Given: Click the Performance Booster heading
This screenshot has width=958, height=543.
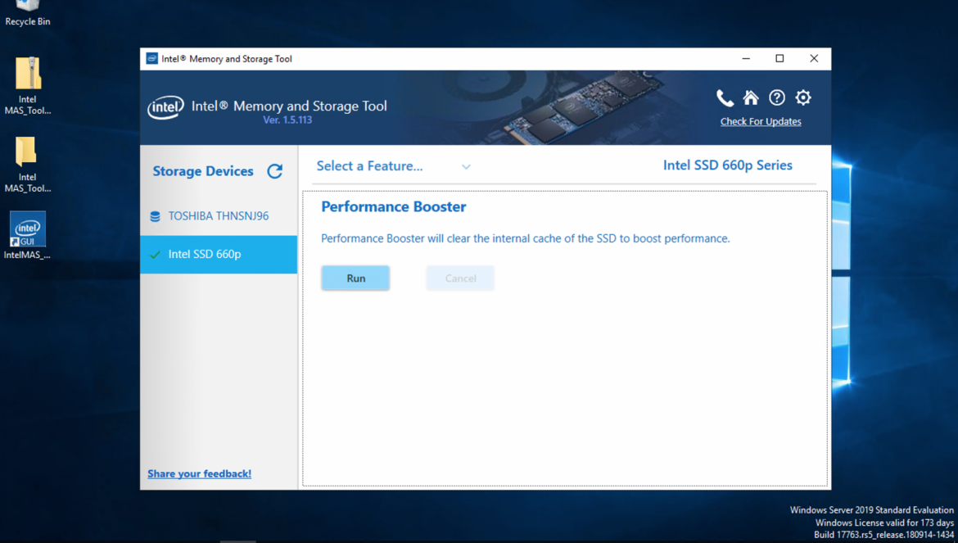Looking at the screenshot, I should pyautogui.click(x=394, y=206).
